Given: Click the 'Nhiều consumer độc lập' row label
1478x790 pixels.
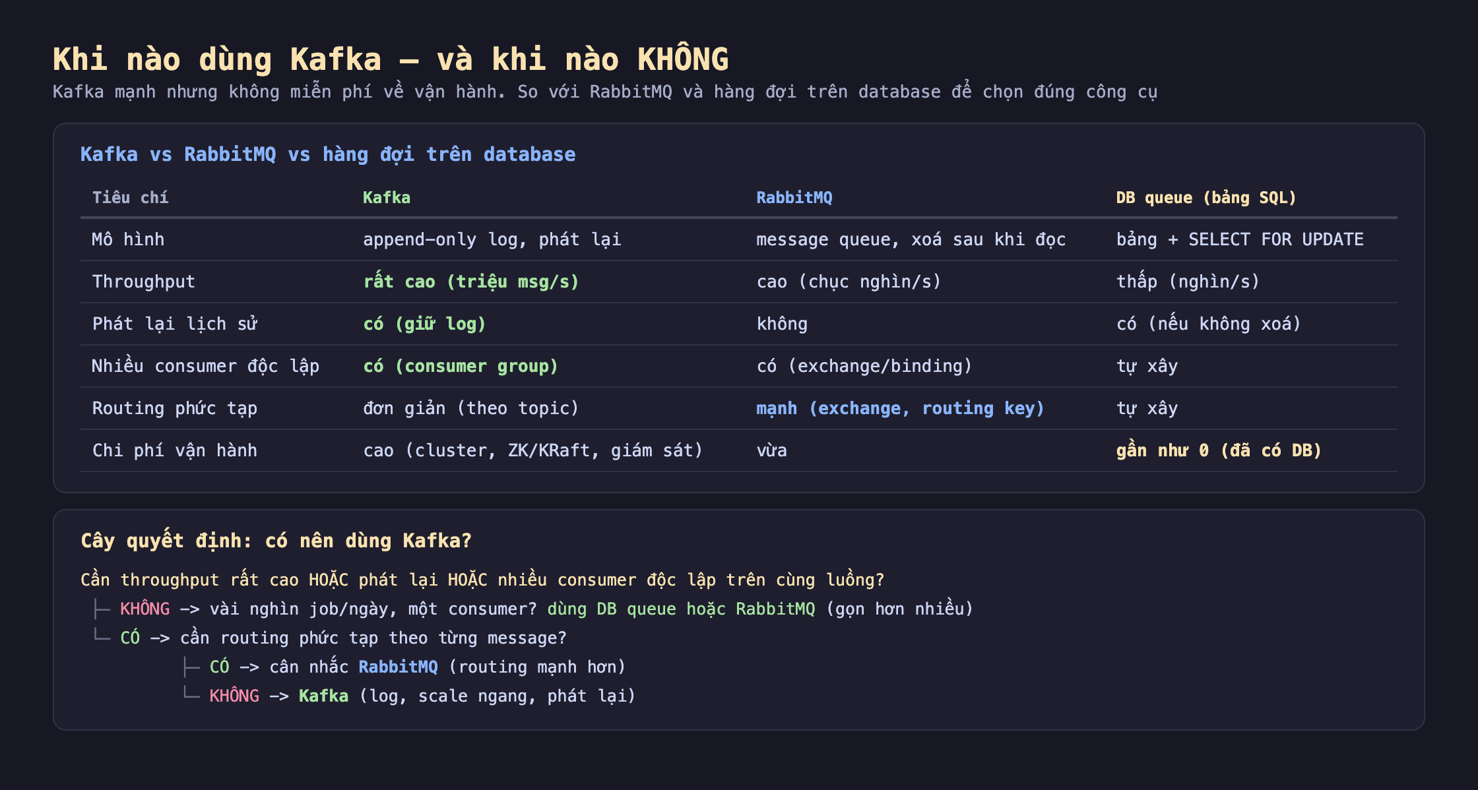Looking at the screenshot, I should click(205, 366).
